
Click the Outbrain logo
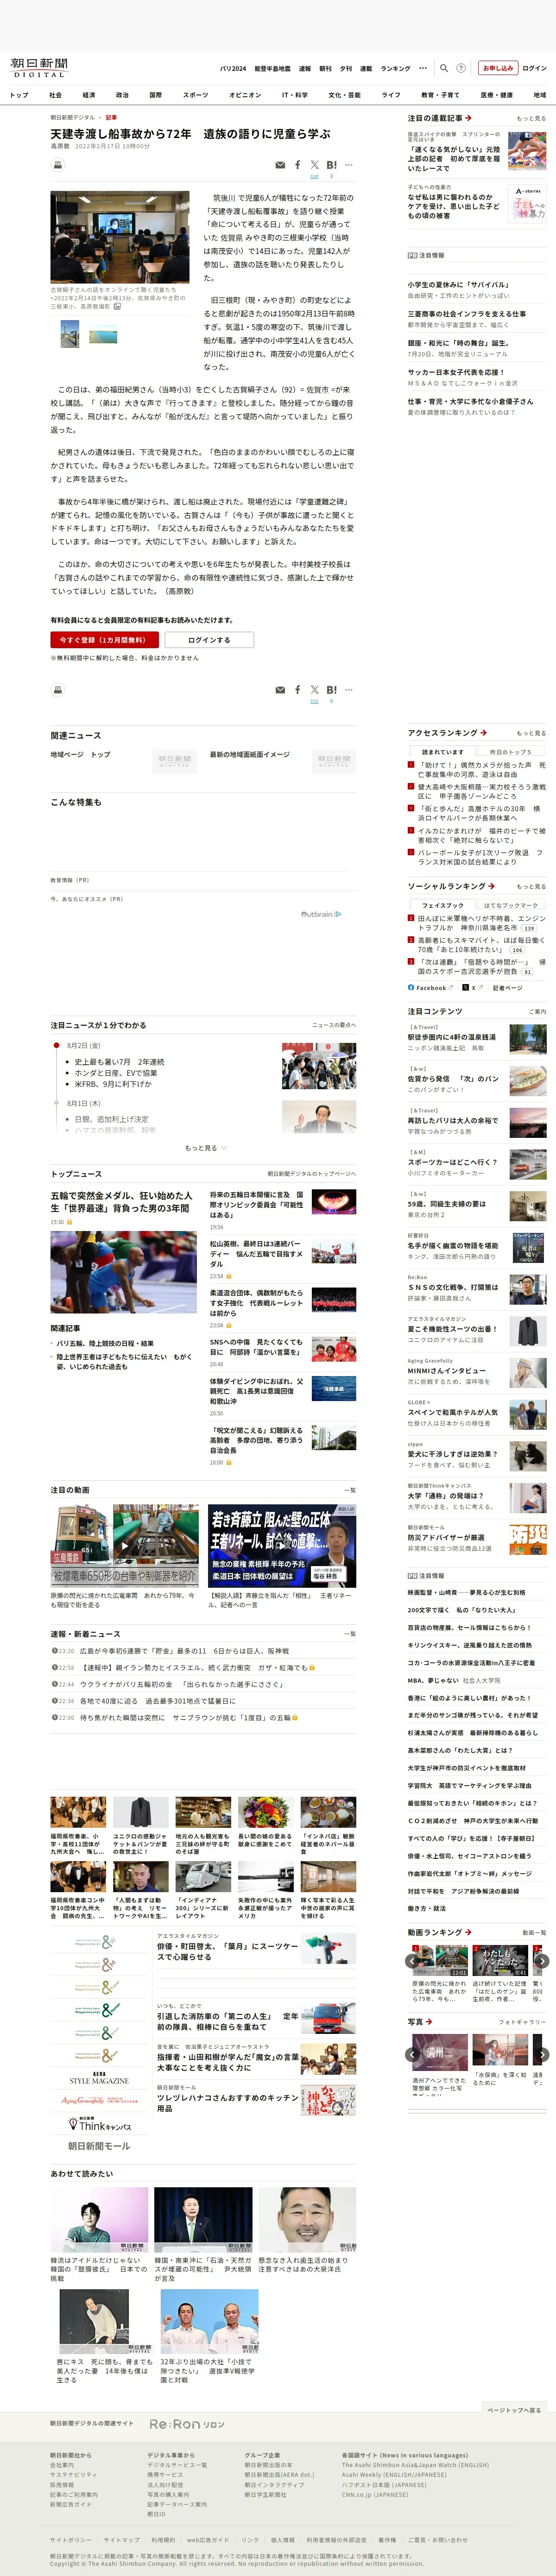point(321,914)
